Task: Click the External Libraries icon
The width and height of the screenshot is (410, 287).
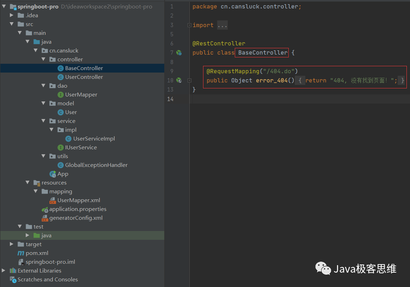Action: click(x=13, y=271)
